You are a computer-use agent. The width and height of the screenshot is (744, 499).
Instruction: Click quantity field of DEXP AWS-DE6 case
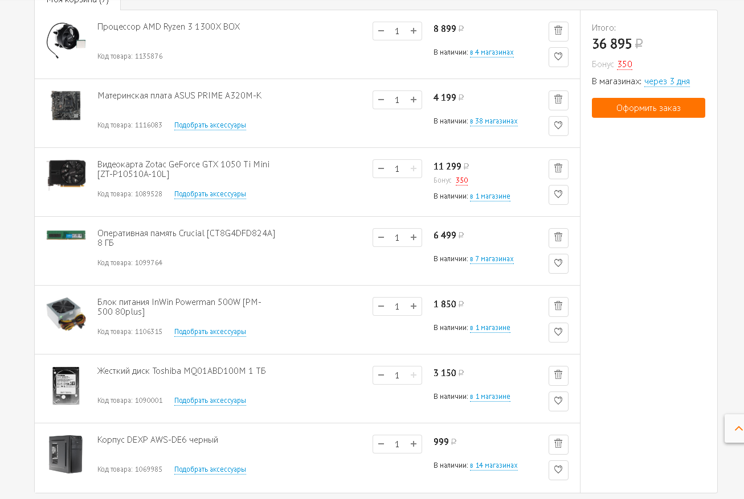click(397, 444)
